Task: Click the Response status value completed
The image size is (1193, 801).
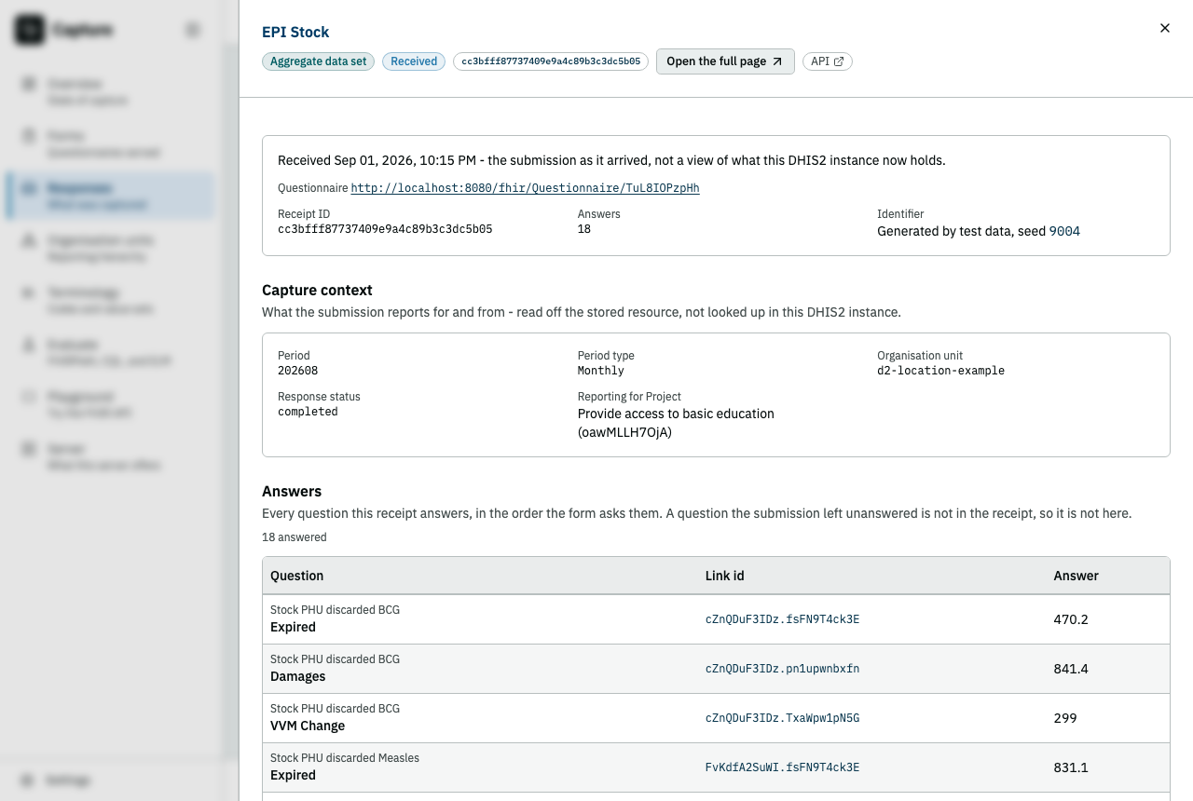Action: click(x=308, y=412)
